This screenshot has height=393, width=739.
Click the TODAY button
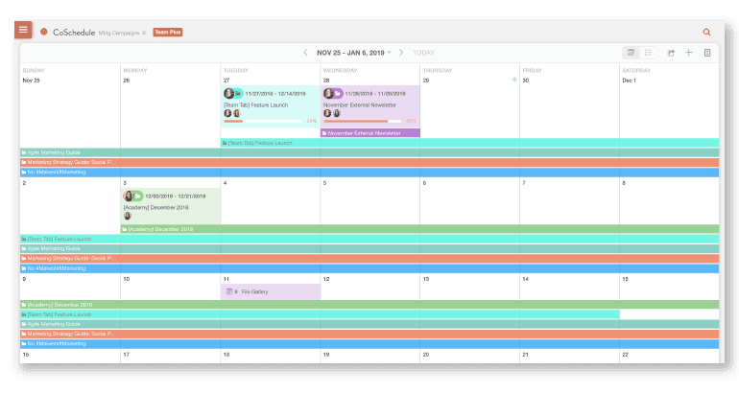pos(423,53)
